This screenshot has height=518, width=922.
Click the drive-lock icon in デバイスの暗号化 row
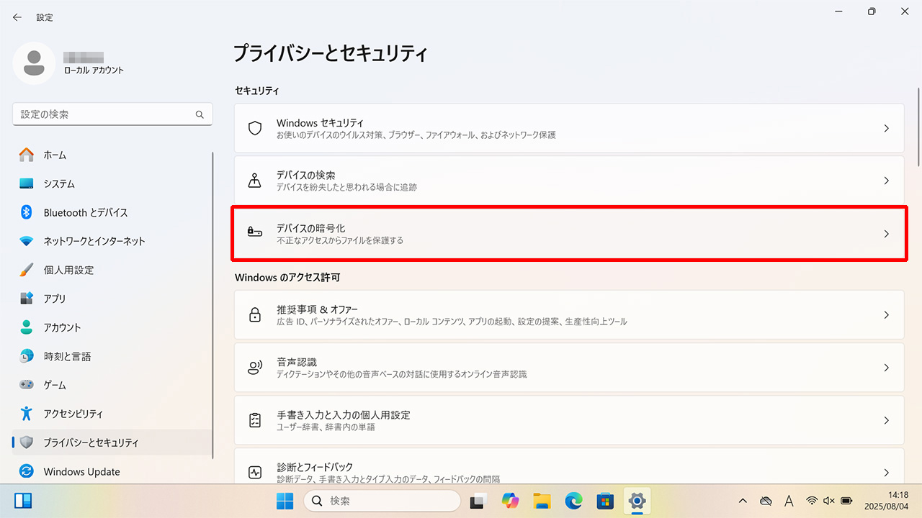[255, 233]
